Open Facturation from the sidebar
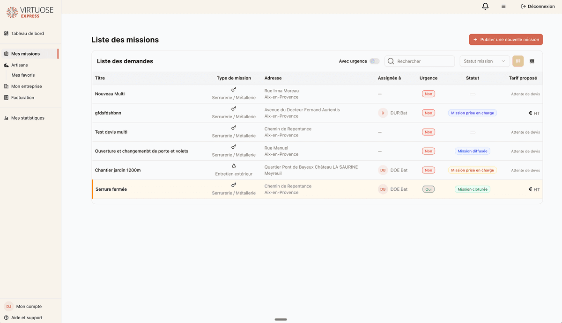Viewport: 562px width, 323px height. pyautogui.click(x=22, y=98)
